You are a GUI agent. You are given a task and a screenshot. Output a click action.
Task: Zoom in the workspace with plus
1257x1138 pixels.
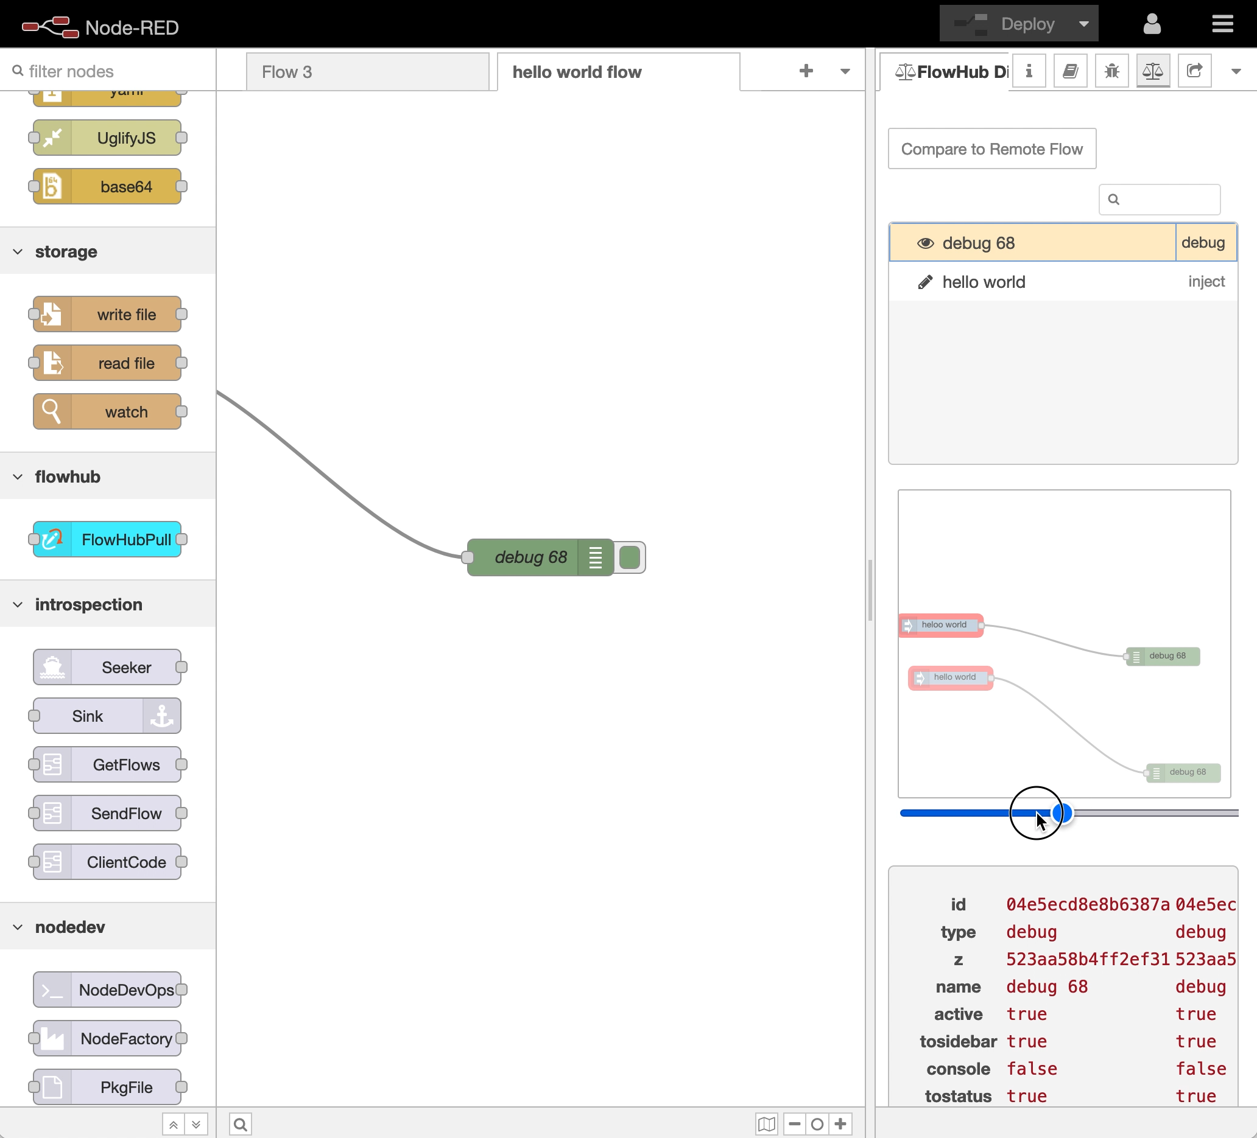click(x=840, y=1123)
